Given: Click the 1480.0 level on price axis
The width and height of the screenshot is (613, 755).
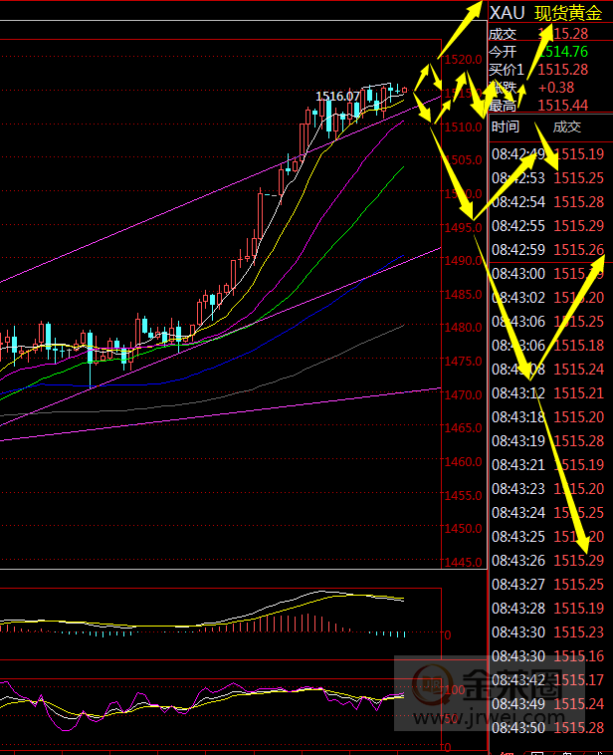Looking at the screenshot, I should pyautogui.click(x=463, y=328).
